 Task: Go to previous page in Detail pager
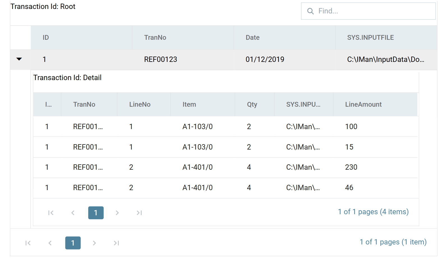73,213
